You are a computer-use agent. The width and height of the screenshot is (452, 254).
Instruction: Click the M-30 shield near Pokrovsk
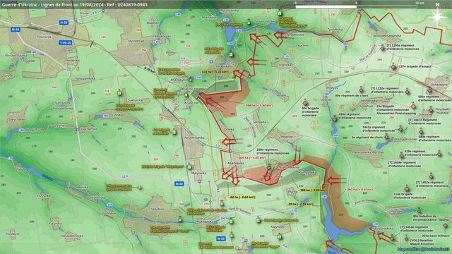(16, 30)
